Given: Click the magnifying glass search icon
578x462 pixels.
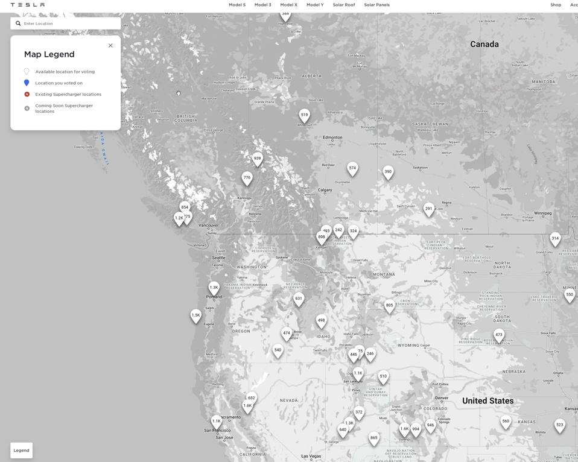Looking at the screenshot, I should click(x=17, y=23).
